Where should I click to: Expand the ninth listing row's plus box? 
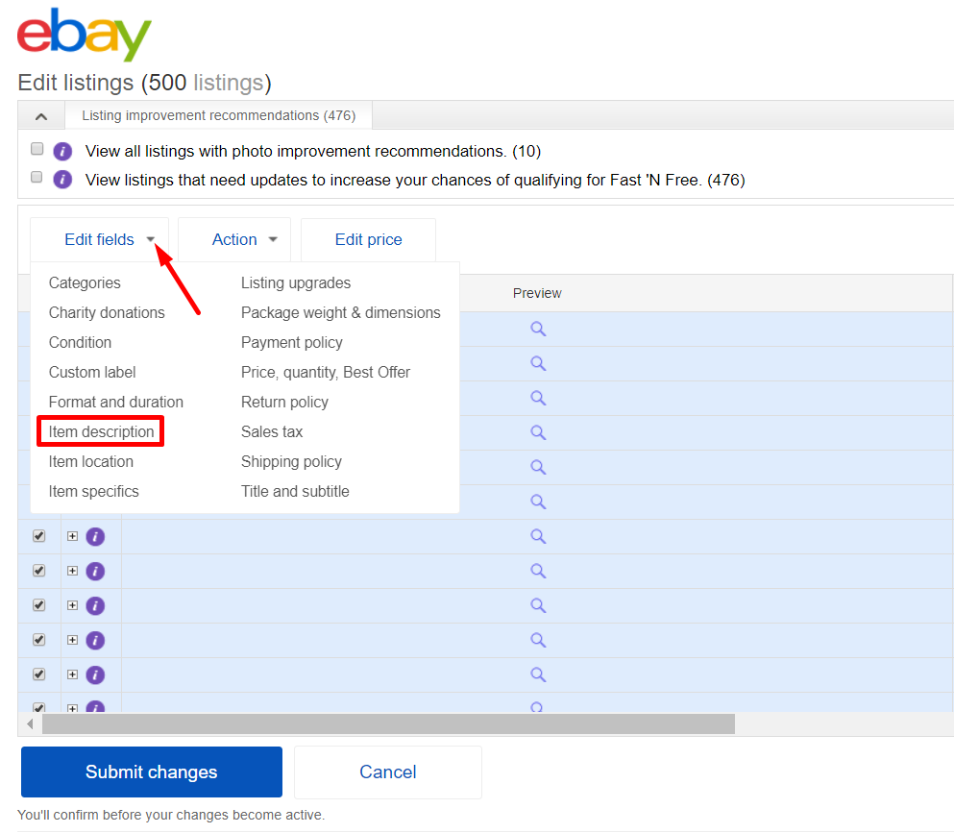(72, 605)
